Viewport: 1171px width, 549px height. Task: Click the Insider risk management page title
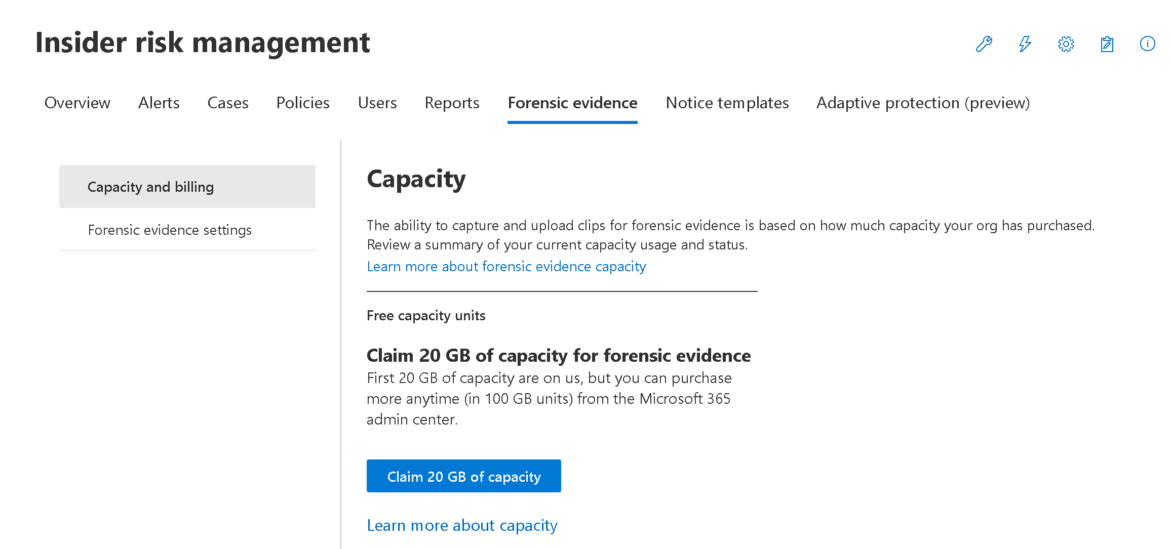[x=203, y=43]
